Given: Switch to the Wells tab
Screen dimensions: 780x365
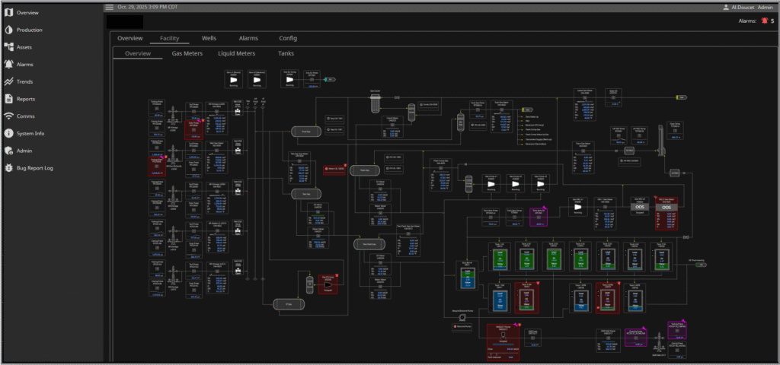Looking at the screenshot, I should [x=209, y=38].
